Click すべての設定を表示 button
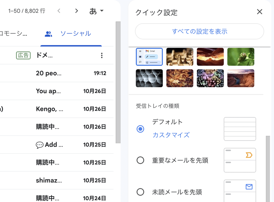274x202 pixels. pyautogui.click(x=199, y=31)
